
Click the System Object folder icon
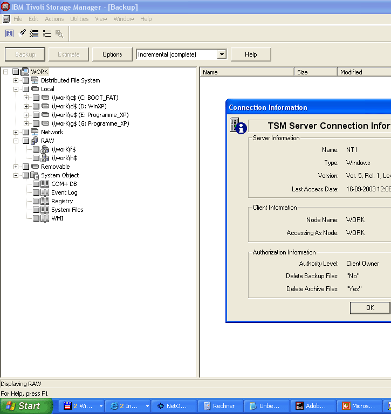click(35, 175)
